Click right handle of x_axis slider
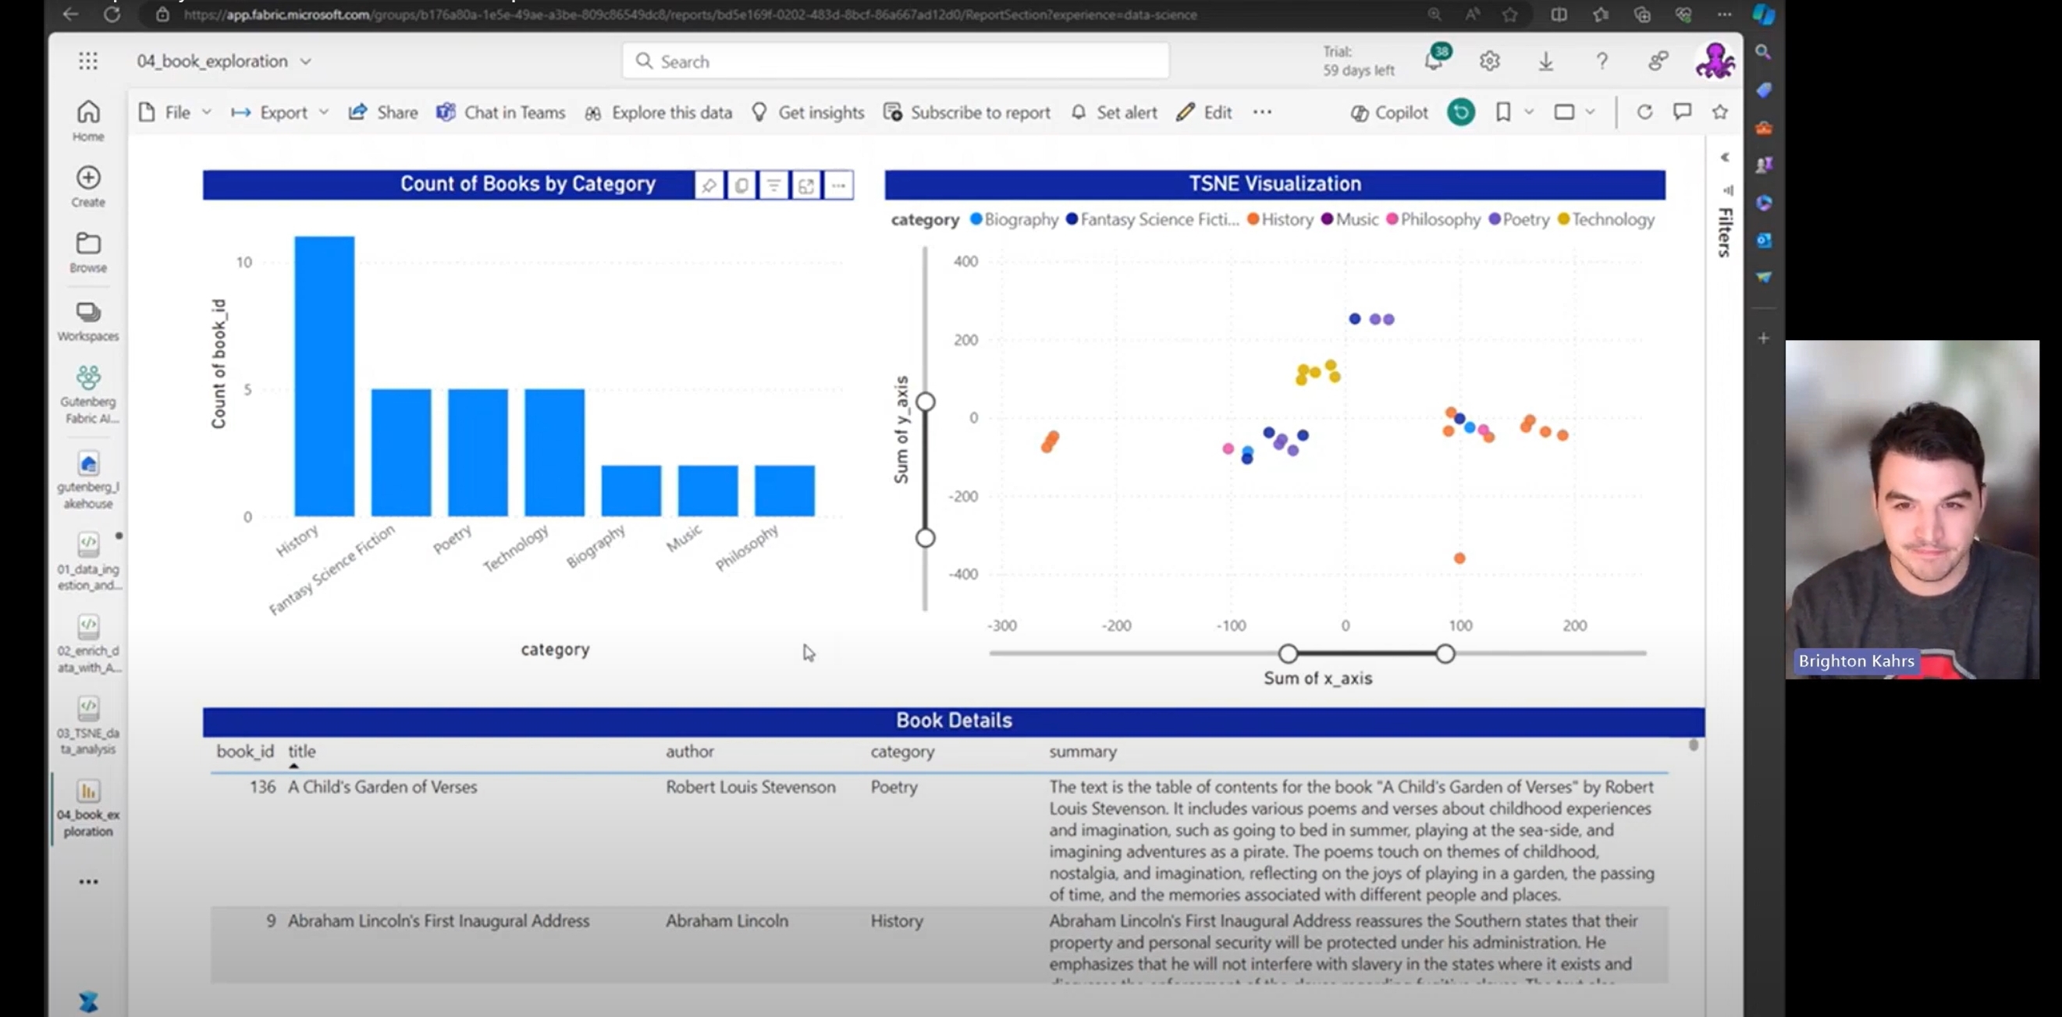Viewport: 2062px width, 1017px height. coord(1445,654)
